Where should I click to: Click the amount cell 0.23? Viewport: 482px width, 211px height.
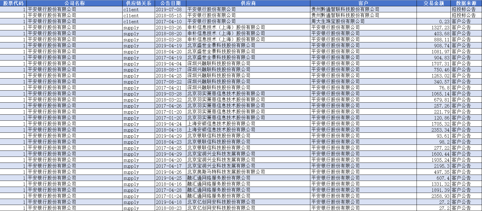444,22
